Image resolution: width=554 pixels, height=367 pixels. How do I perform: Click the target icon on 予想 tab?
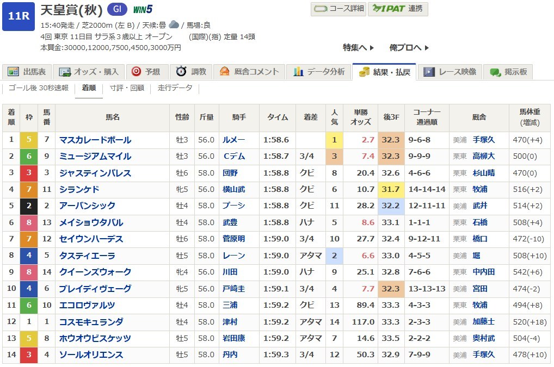(x=136, y=72)
